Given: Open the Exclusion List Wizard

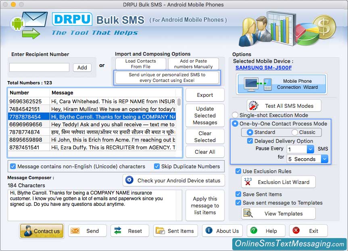Looking at the screenshot, I should (x=278, y=182).
